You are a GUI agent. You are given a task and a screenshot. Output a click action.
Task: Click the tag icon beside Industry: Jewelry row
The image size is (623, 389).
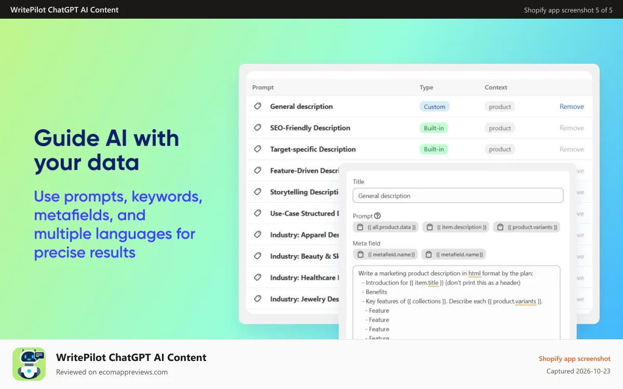[x=258, y=299]
